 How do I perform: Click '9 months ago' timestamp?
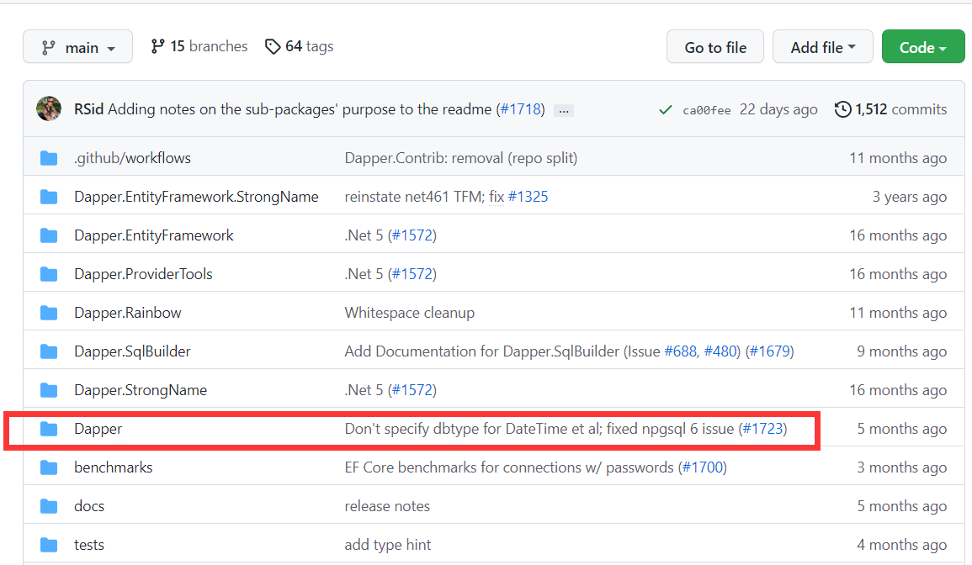(902, 351)
